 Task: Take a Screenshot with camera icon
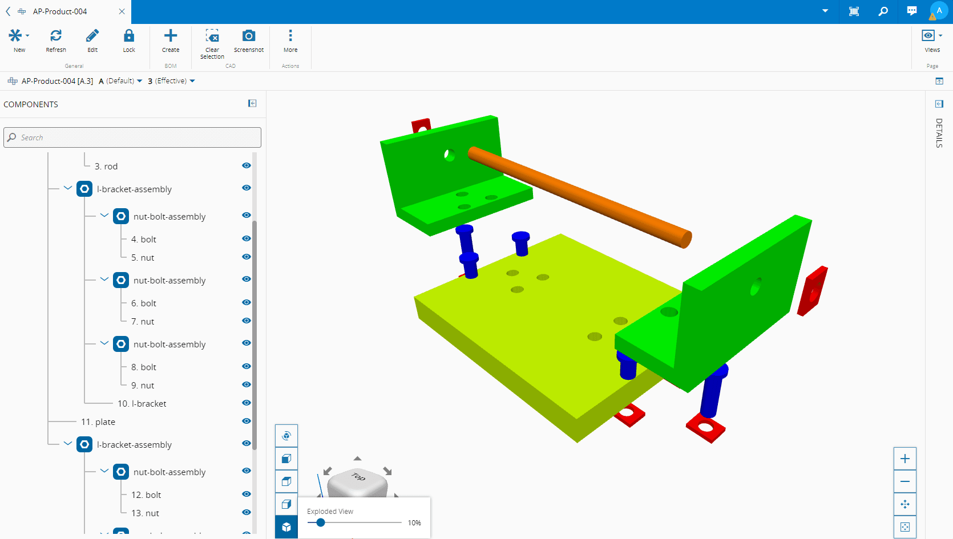249,36
